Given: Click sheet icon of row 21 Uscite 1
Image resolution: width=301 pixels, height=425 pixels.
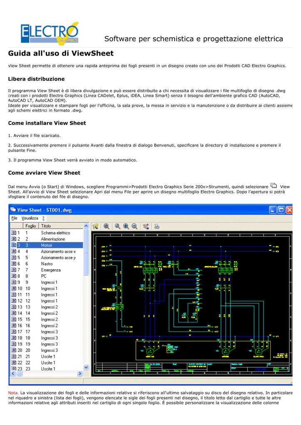Looking at the screenshot, I should tap(14, 357).
